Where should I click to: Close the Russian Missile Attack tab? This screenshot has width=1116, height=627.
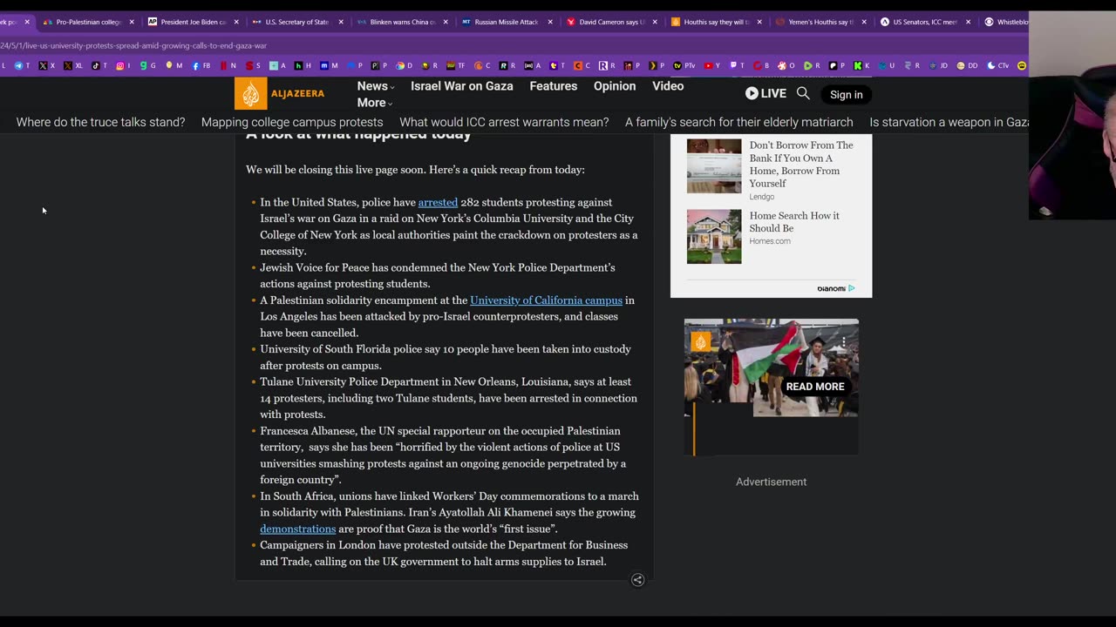coord(550,22)
